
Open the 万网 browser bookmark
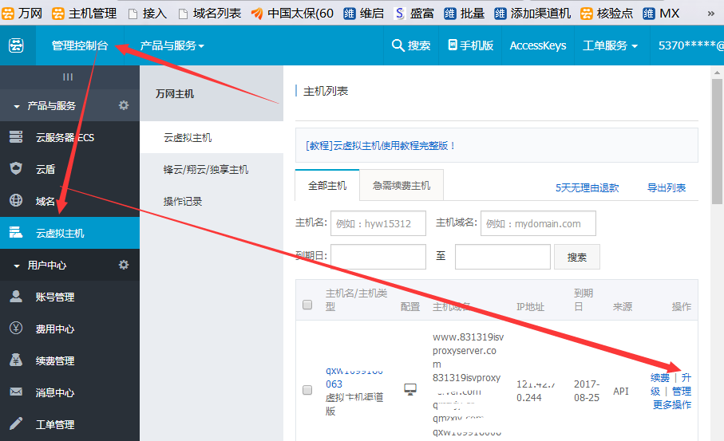click(22, 14)
